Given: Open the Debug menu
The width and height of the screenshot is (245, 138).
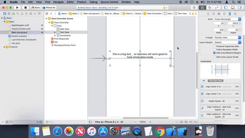Looking at the screenshot, I should (93, 2).
